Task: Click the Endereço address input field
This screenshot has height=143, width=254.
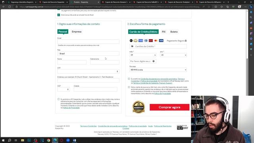Action: pyautogui.click(x=88, y=80)
